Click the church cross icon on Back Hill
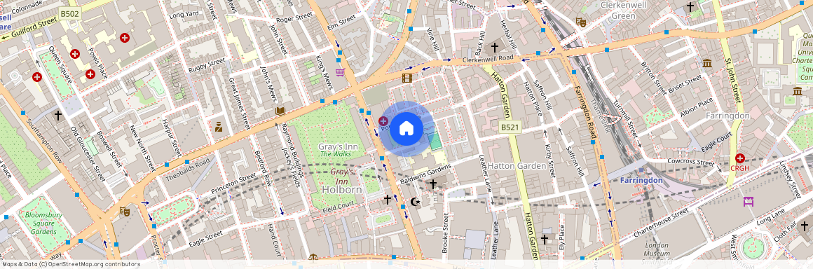Screen dimensions: 813x269 pyautogui.click(x=495, y=47)
